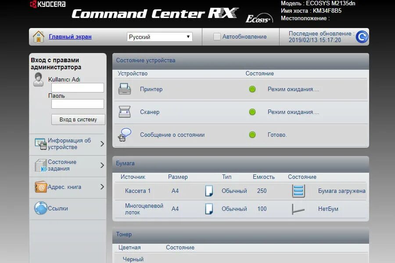
Task: Click the Готово green status indicator
Action: [252, 135]
